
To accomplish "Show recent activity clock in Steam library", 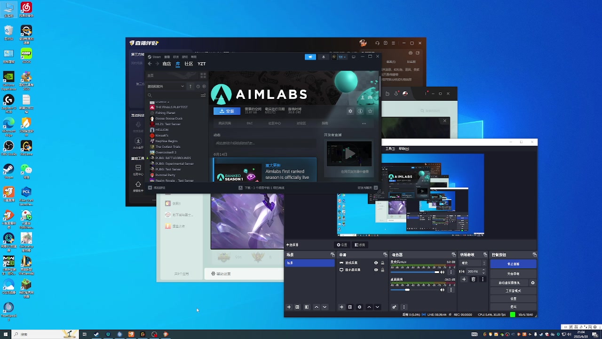I will tap(198, 86).
